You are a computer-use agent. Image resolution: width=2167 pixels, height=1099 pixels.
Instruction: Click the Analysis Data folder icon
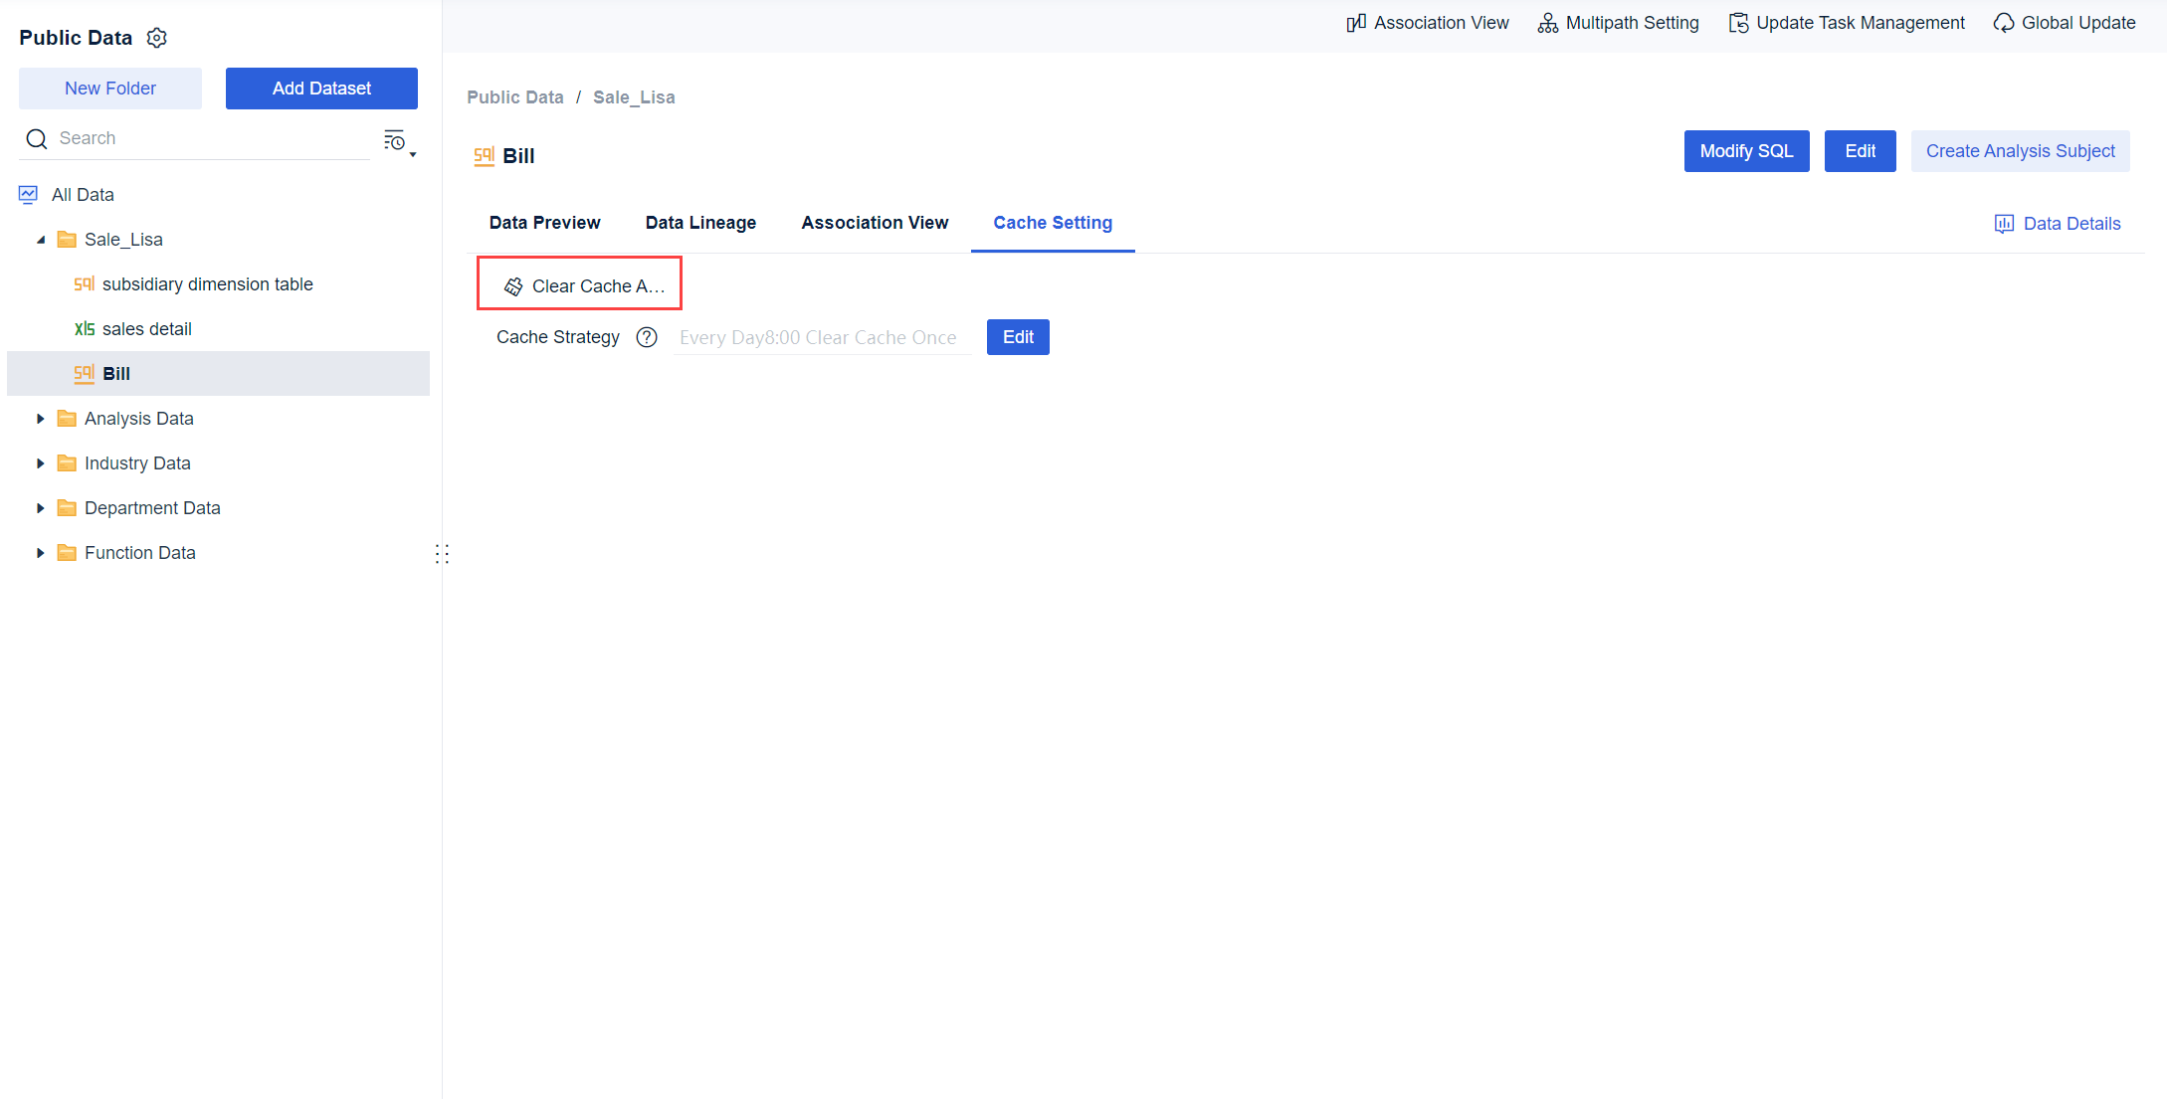pos(67,419)
